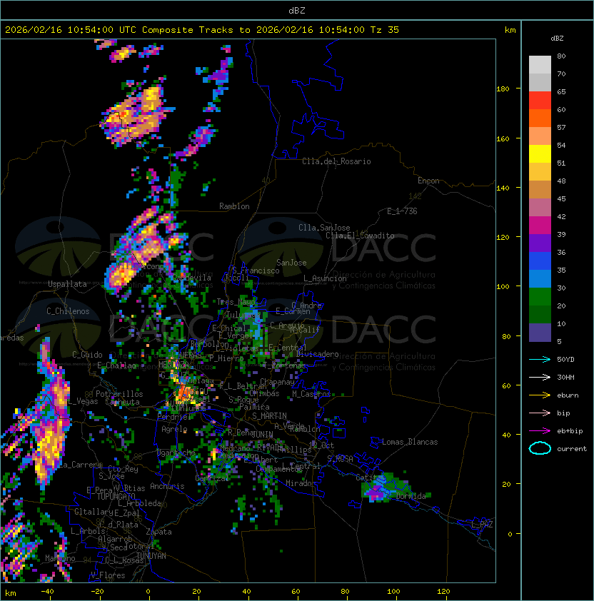Click the 'L_Asuncion' map label
Image resolution: width=594 pixels, height=601 pixels.
pos(325,278)
